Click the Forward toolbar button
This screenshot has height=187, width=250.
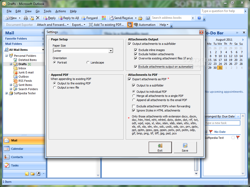pyautogui.click(x=89, y=18)
